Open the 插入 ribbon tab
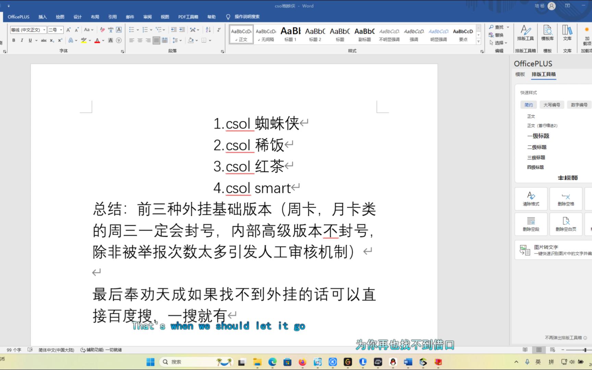Image resolution: width=592 pixels, height=370 pixels. click(x=42, y=17)
